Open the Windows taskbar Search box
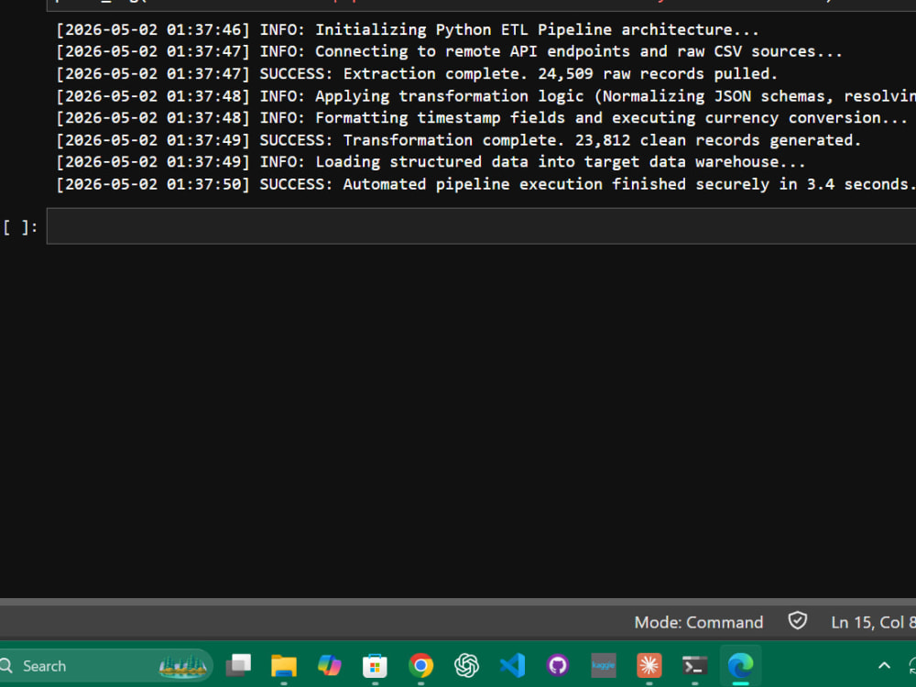 106,665
